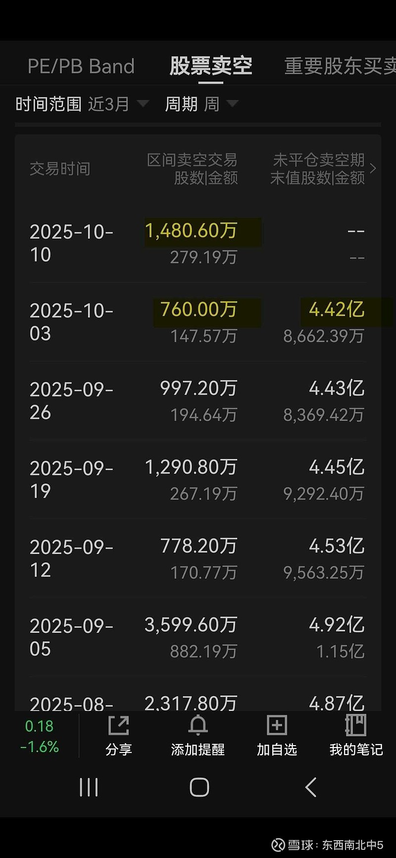Viewport: 396px width, 858px height.
Task: Open my notes notebook icon
Action: tap(355, 726)
